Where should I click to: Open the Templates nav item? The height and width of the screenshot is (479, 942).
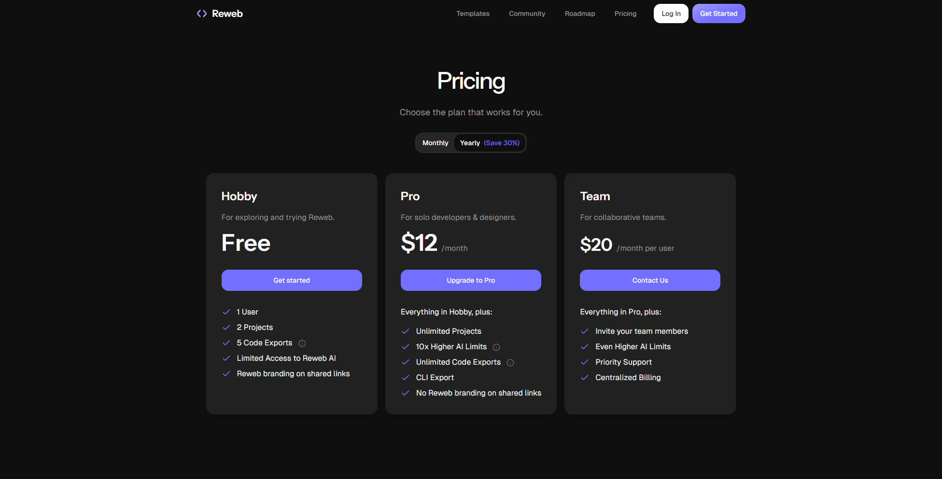click(x=473, y=14)
